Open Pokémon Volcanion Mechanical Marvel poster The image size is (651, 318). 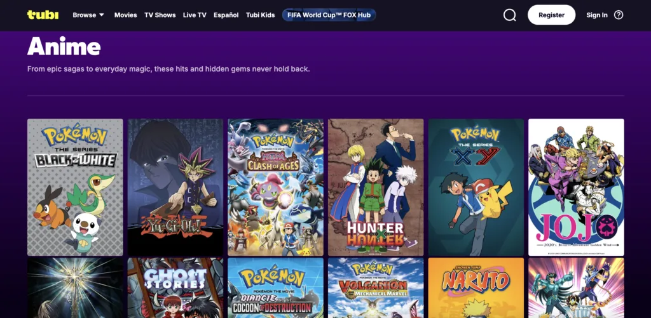tap(376, 288)
